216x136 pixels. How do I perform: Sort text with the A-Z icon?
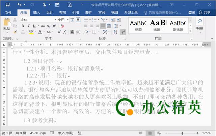[115, 32]
